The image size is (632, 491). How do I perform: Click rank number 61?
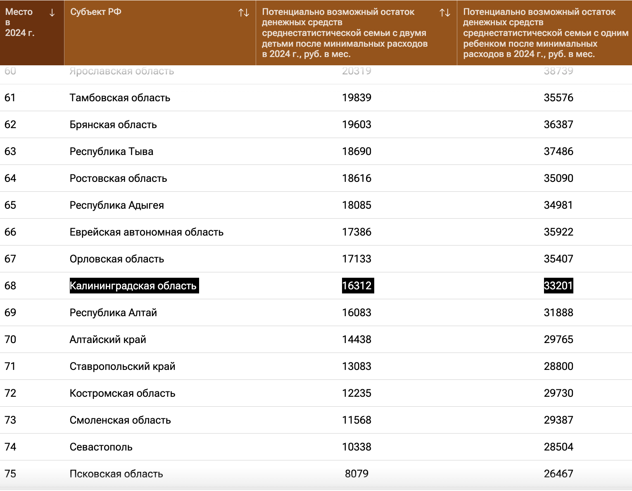(x=10, y=98)
